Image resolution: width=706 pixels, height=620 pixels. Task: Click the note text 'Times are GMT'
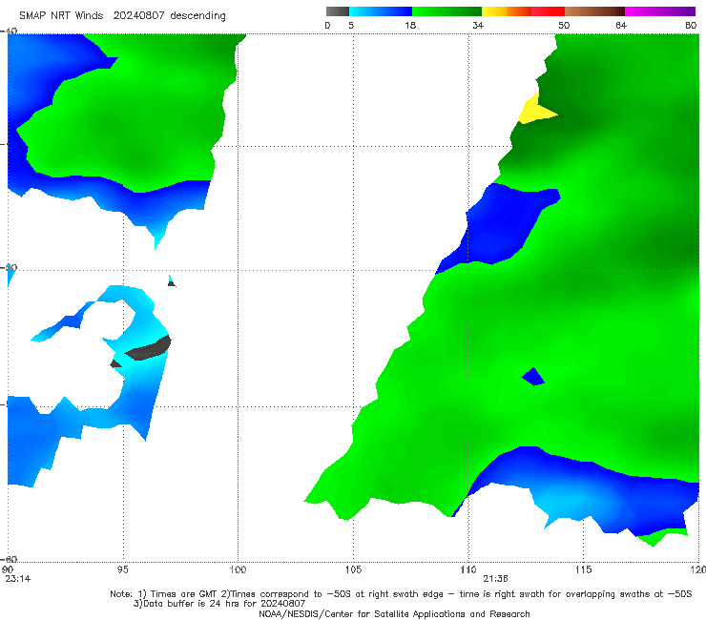click(x=184, y=594)
